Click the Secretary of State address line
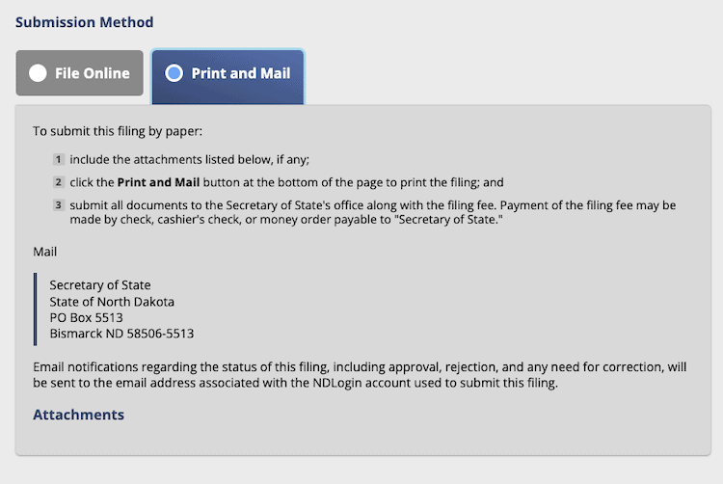The height and width of the screenshot is (484, 723). click(100, 284)
